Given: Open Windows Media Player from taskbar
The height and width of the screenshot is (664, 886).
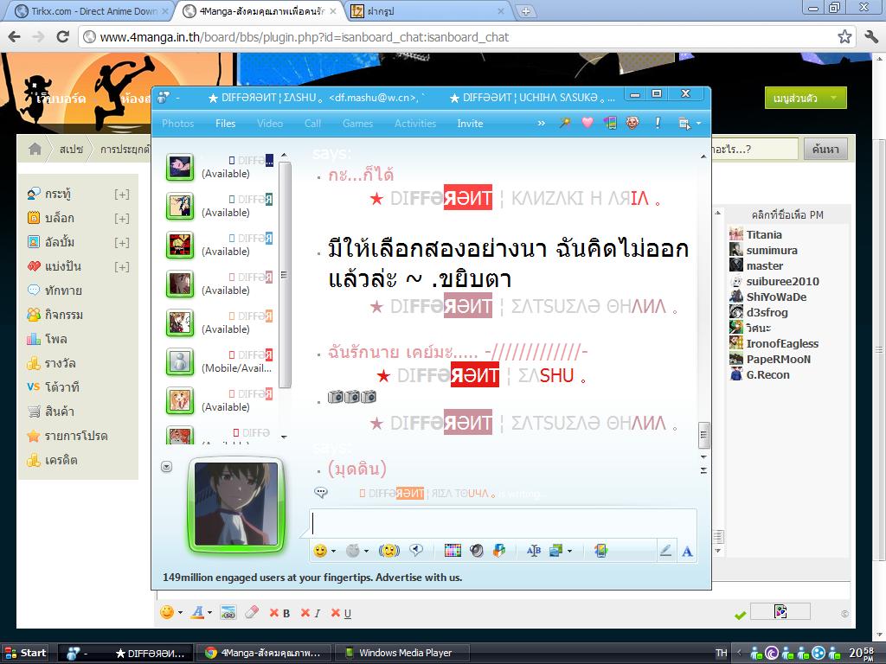Looking at the screenshot, I should click(x=401, y=654).
